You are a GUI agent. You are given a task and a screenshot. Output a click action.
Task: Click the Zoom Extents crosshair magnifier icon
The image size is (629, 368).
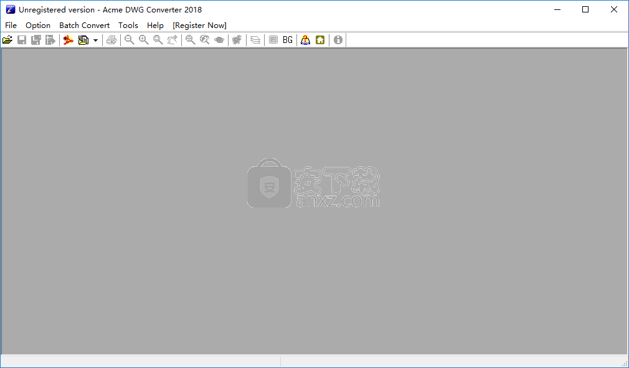pyautogui.click(x=191, y=40)
